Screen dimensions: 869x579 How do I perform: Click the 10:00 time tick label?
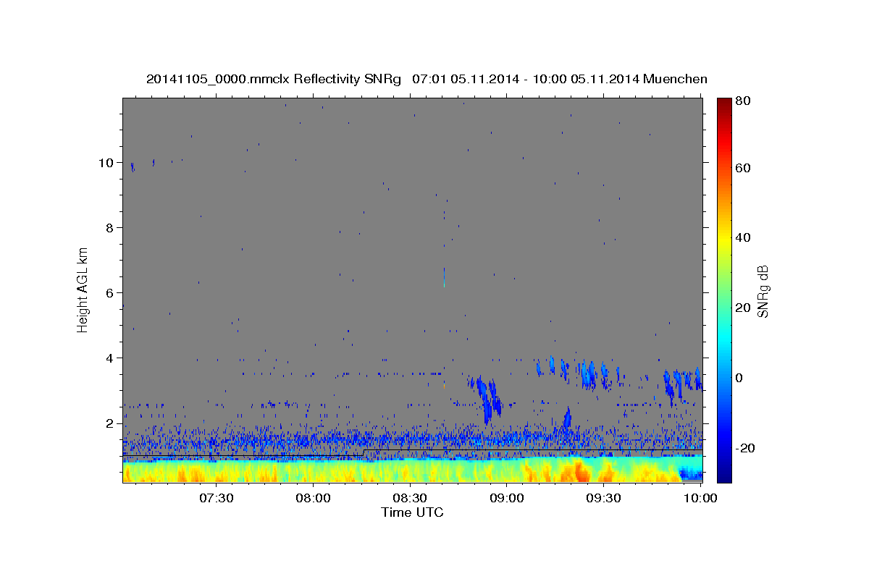click(x=700, y=498)
